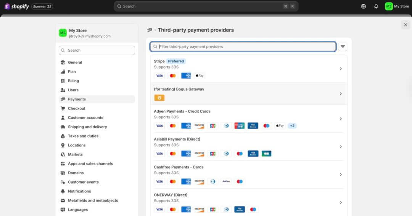The image size is (412, 216).
Task: Click the Shopify logo
Action: pyautogui.click(x=17, y=6)
